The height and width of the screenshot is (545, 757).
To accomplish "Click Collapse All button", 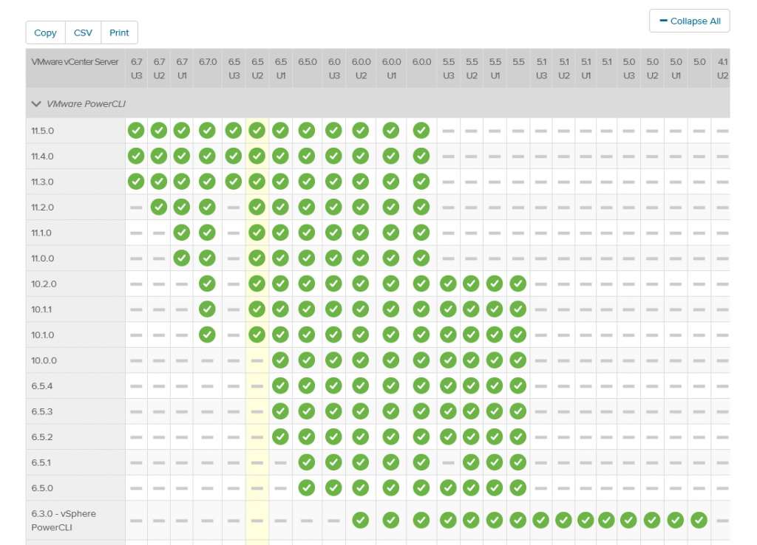I will (x=690, y=21).
